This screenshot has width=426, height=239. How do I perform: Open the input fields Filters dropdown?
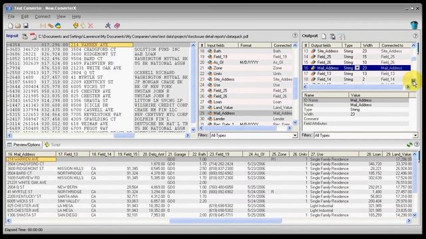coord(295,135)
